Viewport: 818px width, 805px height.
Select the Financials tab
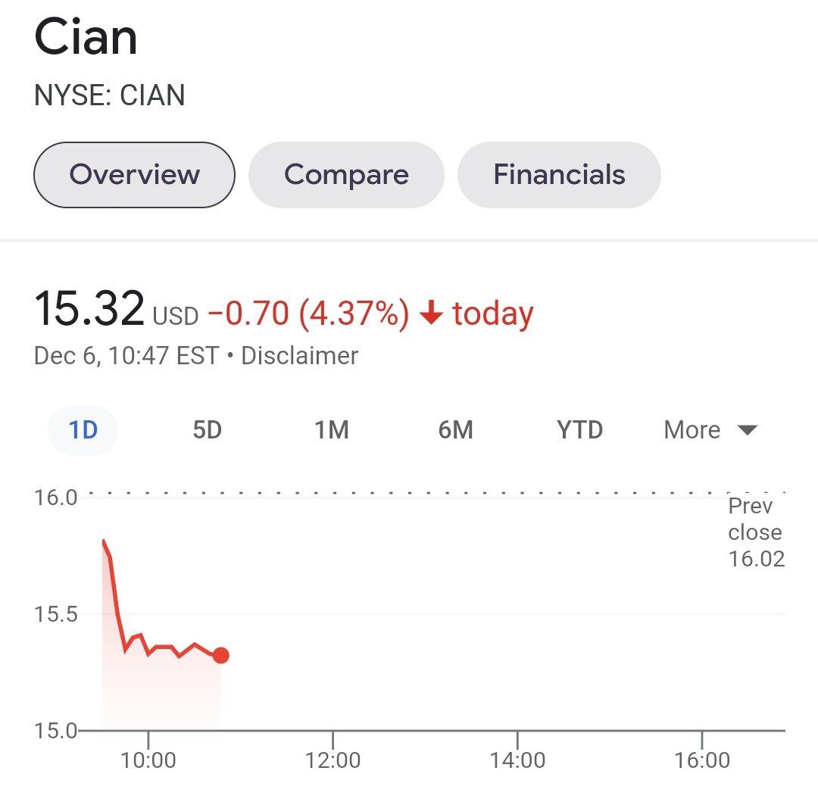[x=559, y=175]
